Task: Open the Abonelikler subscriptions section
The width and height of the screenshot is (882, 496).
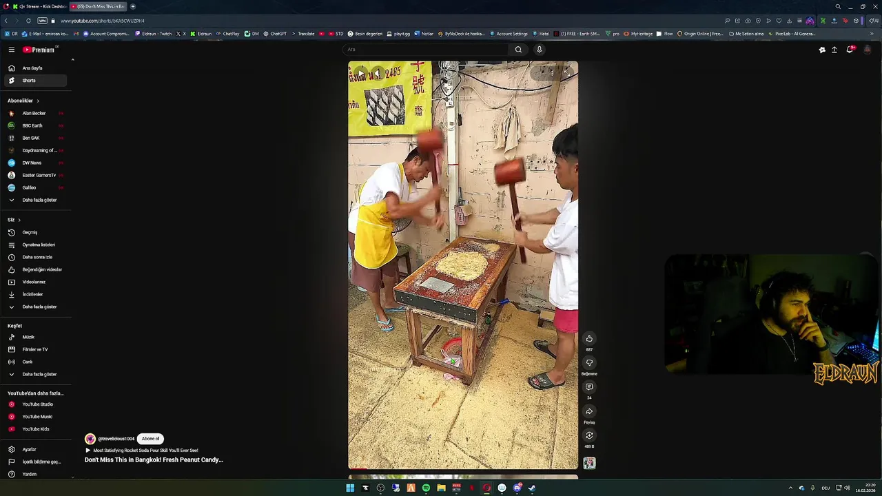Action: (23, 101)
